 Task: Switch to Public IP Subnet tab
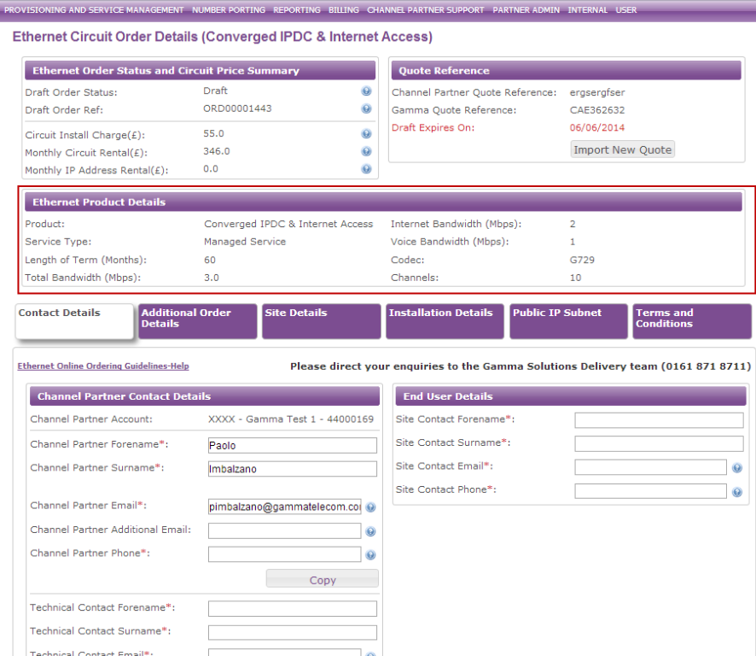[x=568, y=321]
